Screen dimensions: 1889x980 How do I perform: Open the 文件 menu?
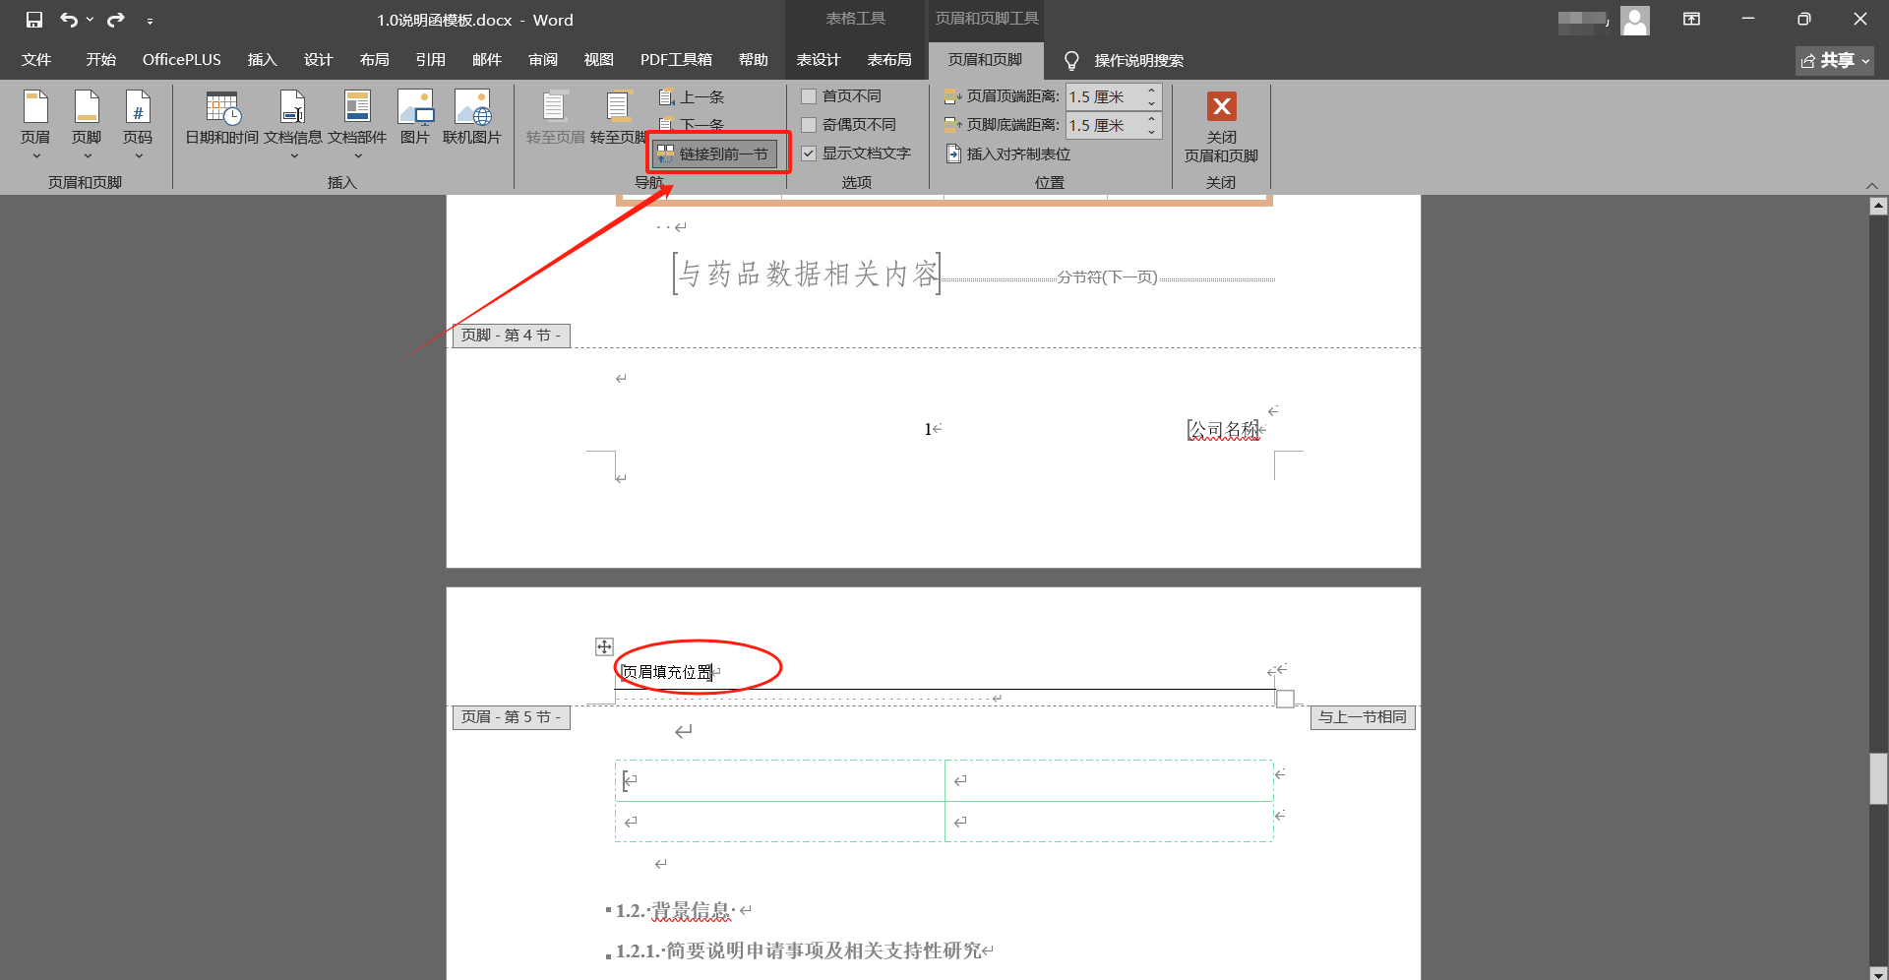pos(36,60)
